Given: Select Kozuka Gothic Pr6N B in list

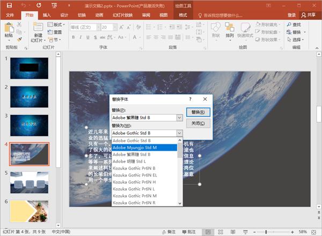Looking at the screenshot, I should pos(144,168).
